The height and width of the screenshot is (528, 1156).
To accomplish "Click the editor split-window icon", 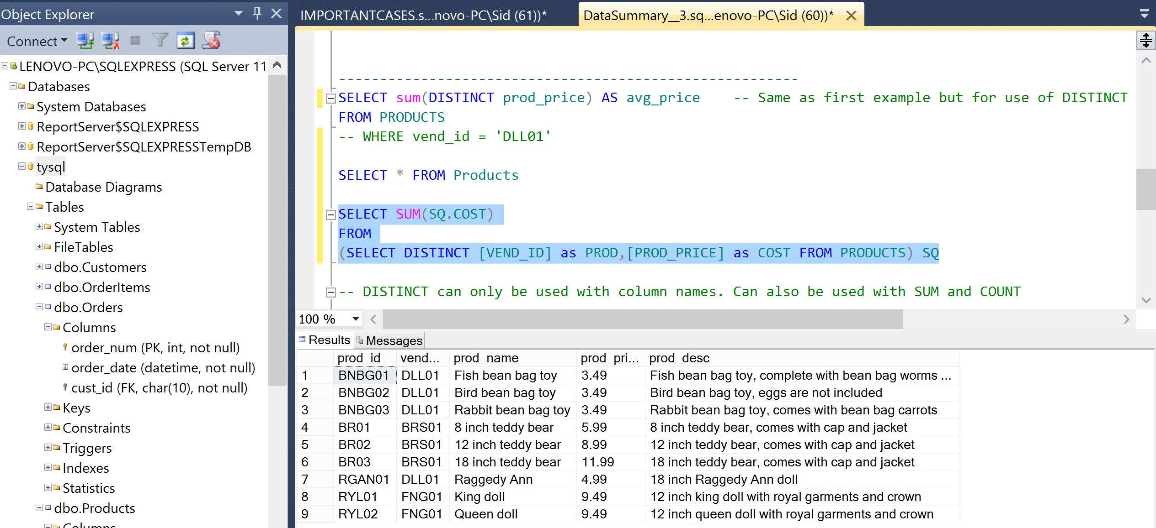I will pos(1145,40).
